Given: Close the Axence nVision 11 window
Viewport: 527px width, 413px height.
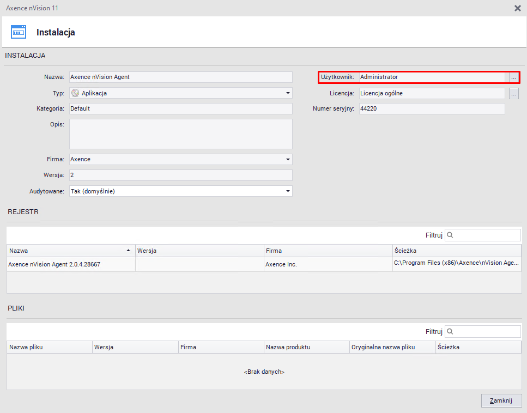Looking at the screenshot, I should click(x=517, y=8).
